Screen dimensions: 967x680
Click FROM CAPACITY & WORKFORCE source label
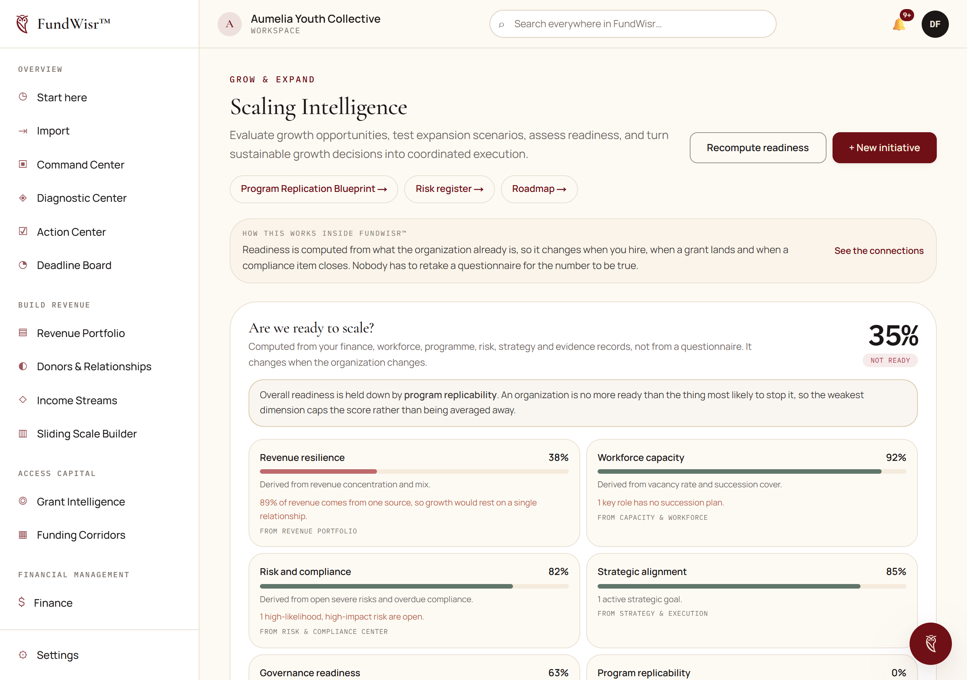(x=652, y=518)
